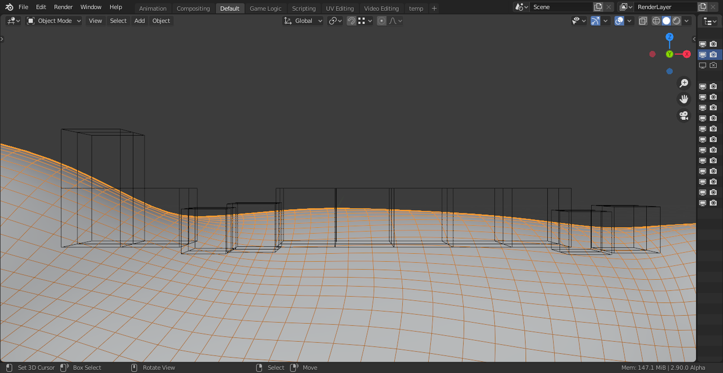
Task: Open the Global transform orientation dropdown
Action: [x=303, y=21]
